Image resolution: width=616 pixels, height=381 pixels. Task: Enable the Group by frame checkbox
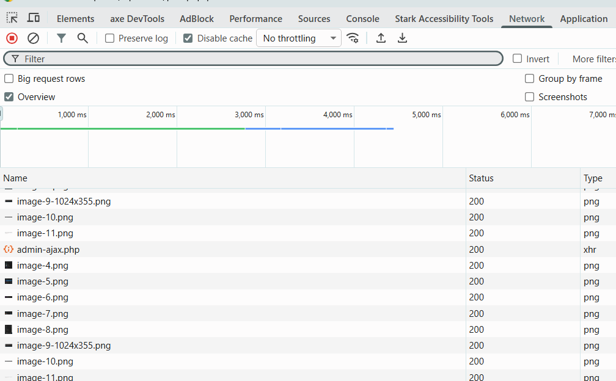tap(530, 79)
